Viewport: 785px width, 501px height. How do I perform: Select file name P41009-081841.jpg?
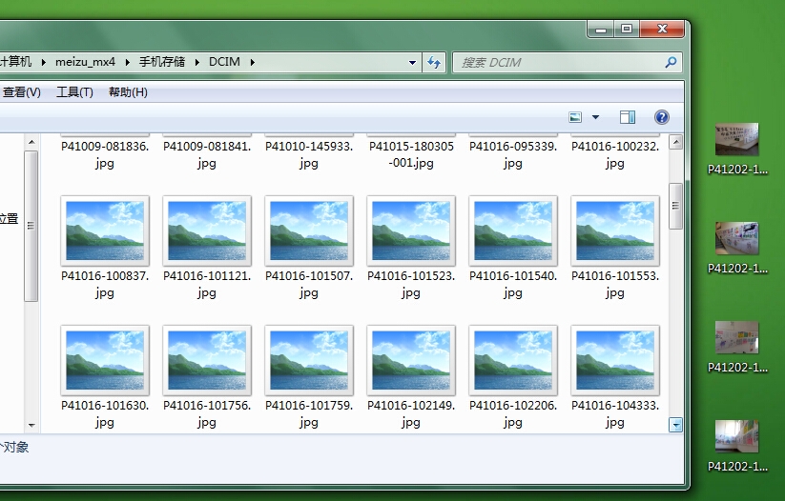(207, 154)
